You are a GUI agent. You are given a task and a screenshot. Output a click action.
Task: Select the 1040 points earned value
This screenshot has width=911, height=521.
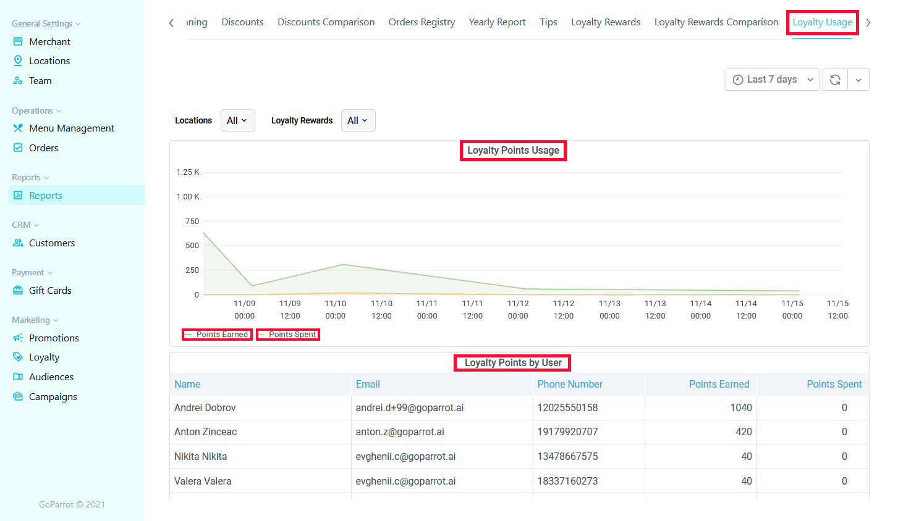(741, 407)
